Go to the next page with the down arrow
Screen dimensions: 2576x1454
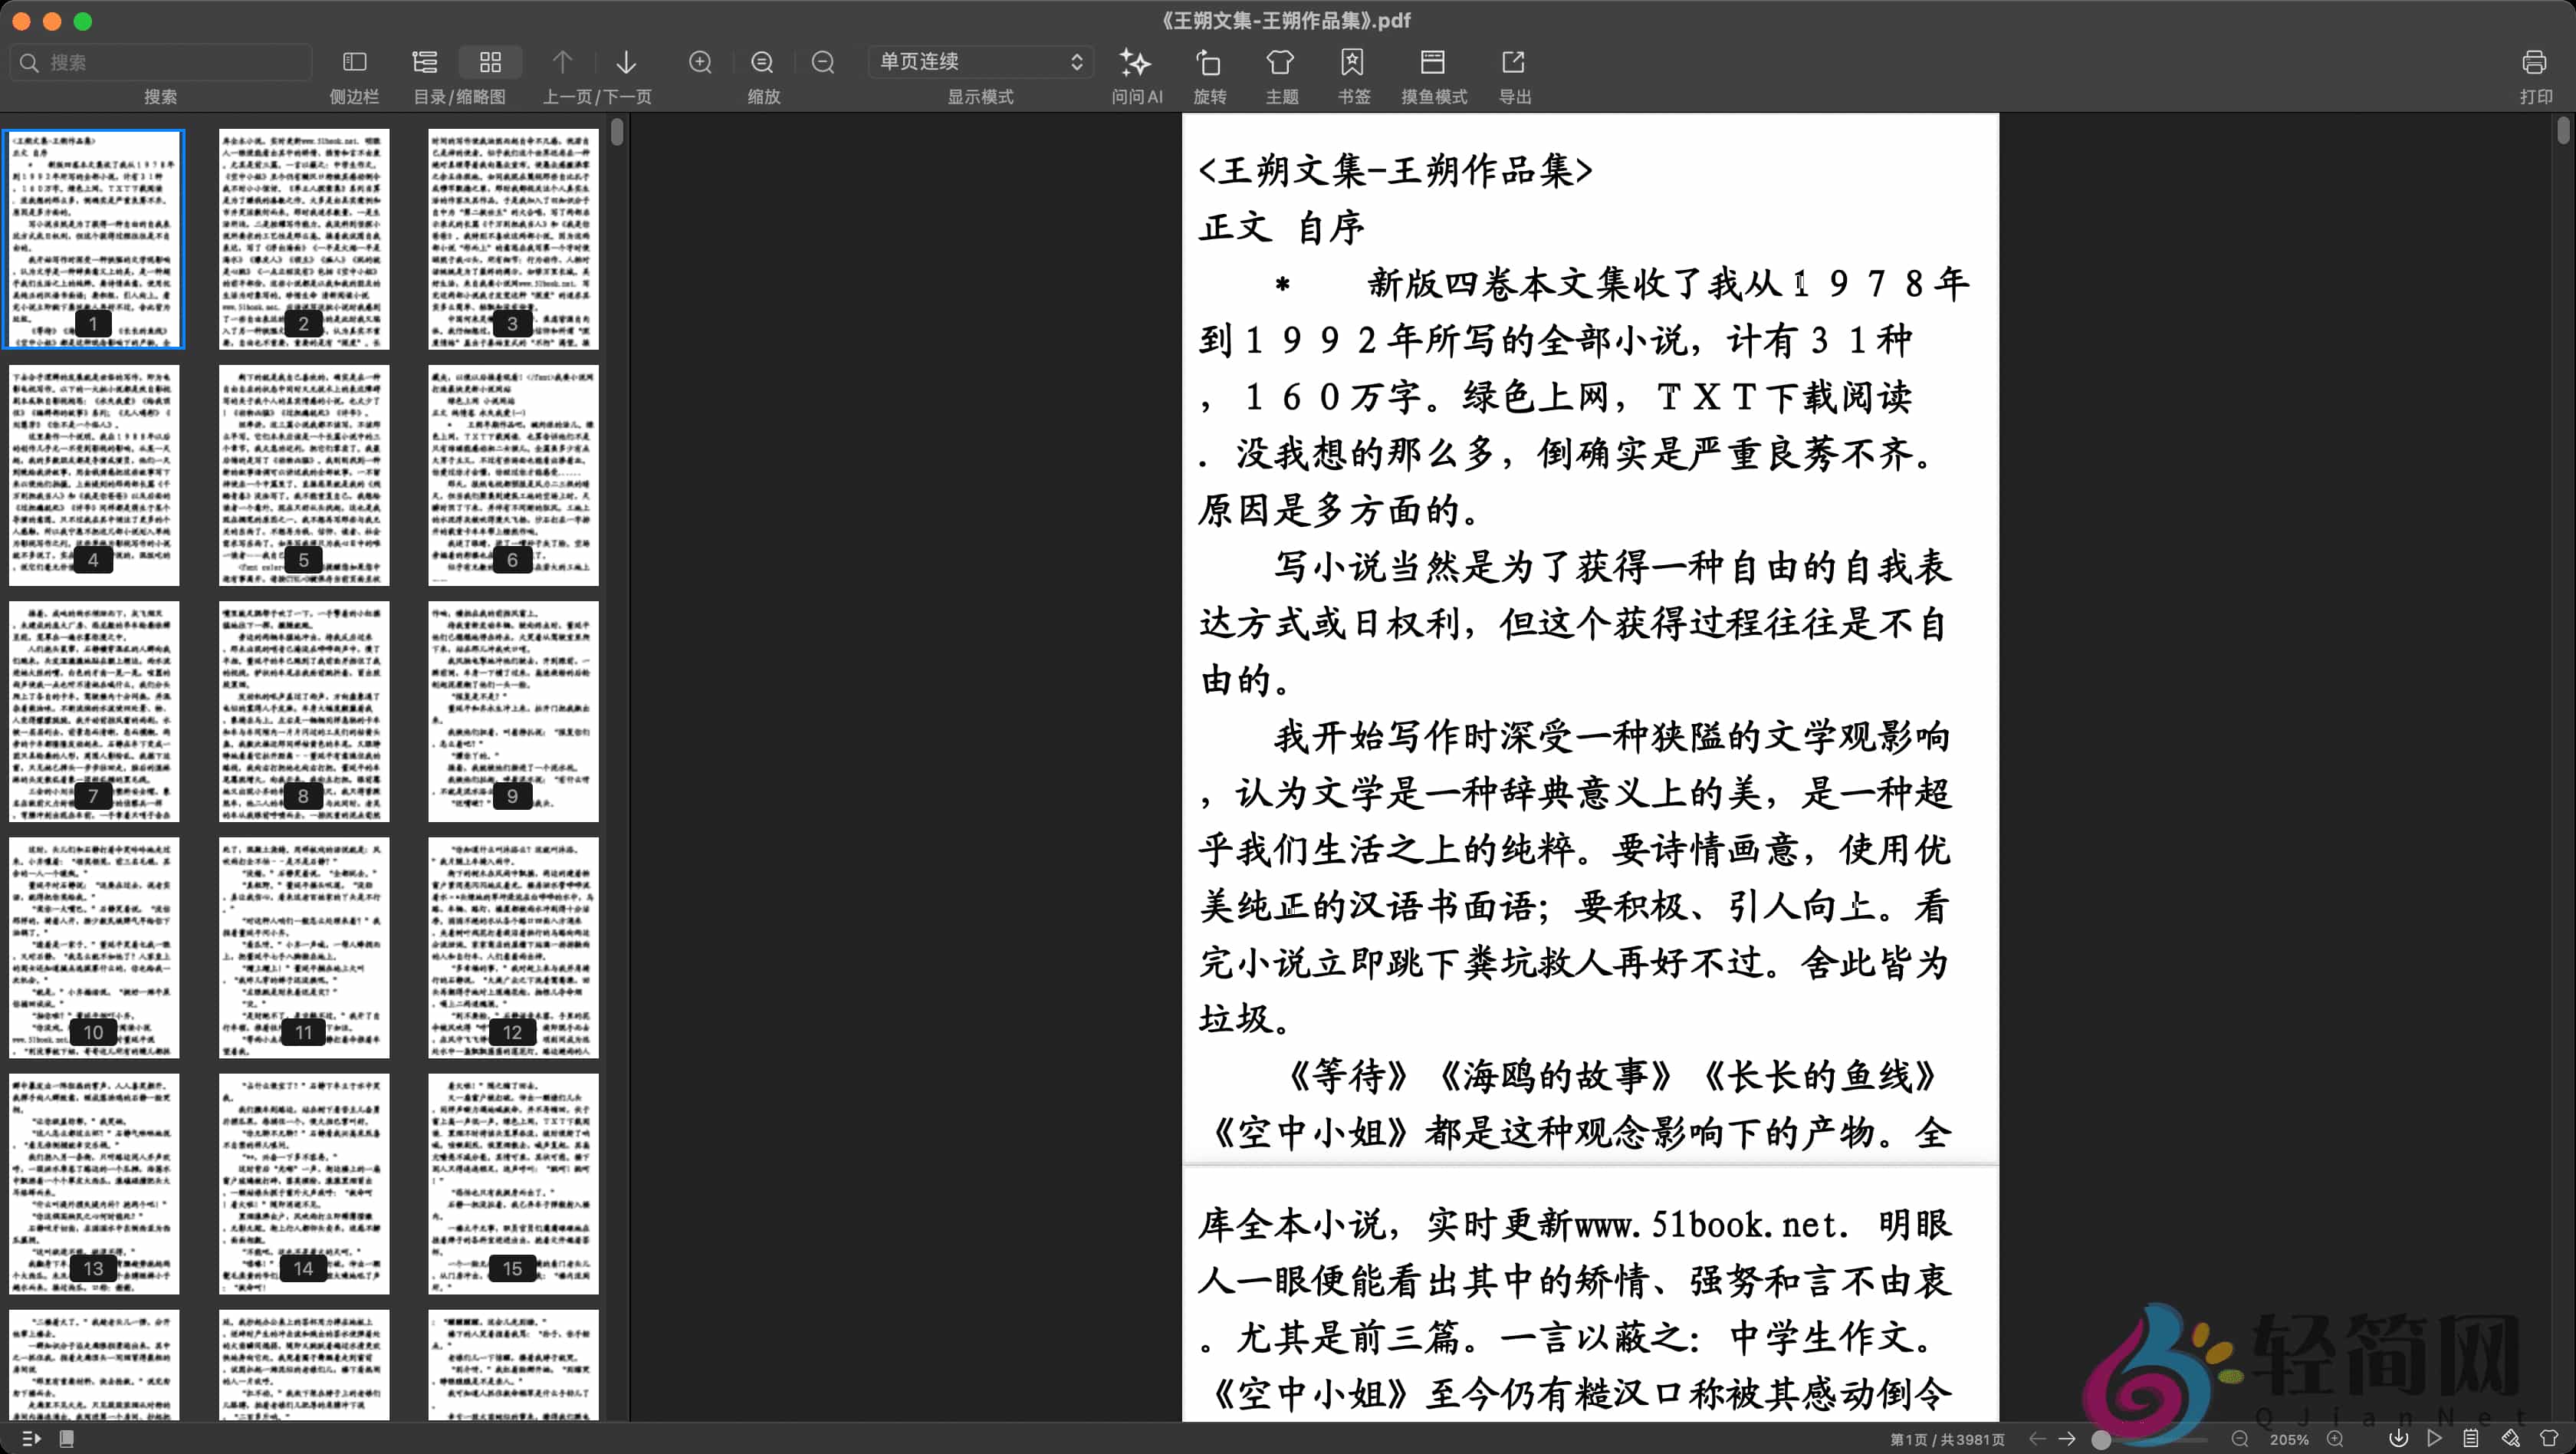[625, 62]
